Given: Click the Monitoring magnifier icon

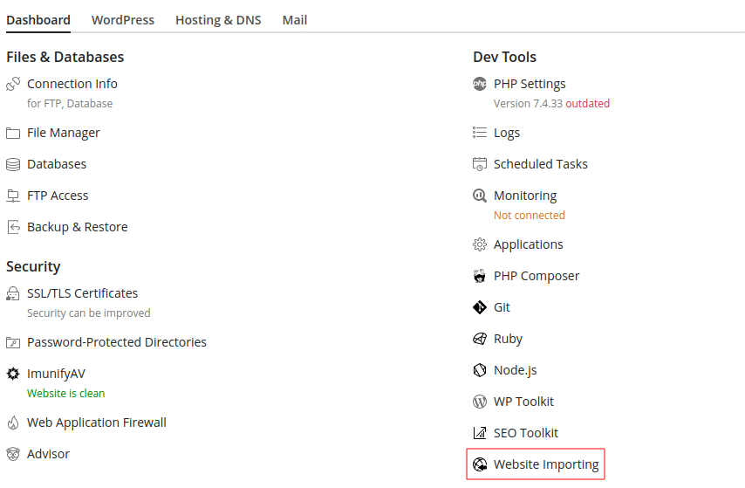Looking at the screenshot, I should pyautogui.click(x=480, y=196).
